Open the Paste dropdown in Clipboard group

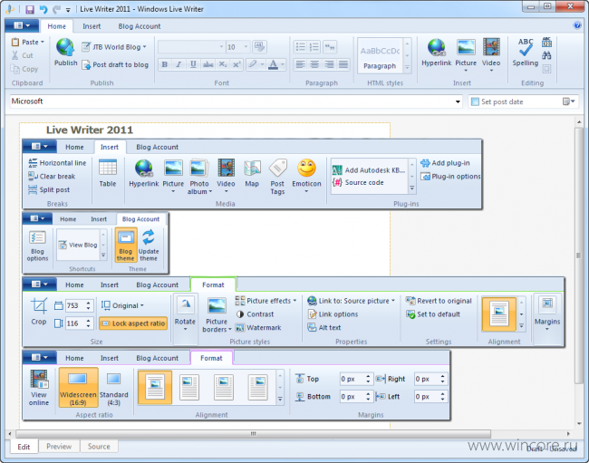point(42,42)
